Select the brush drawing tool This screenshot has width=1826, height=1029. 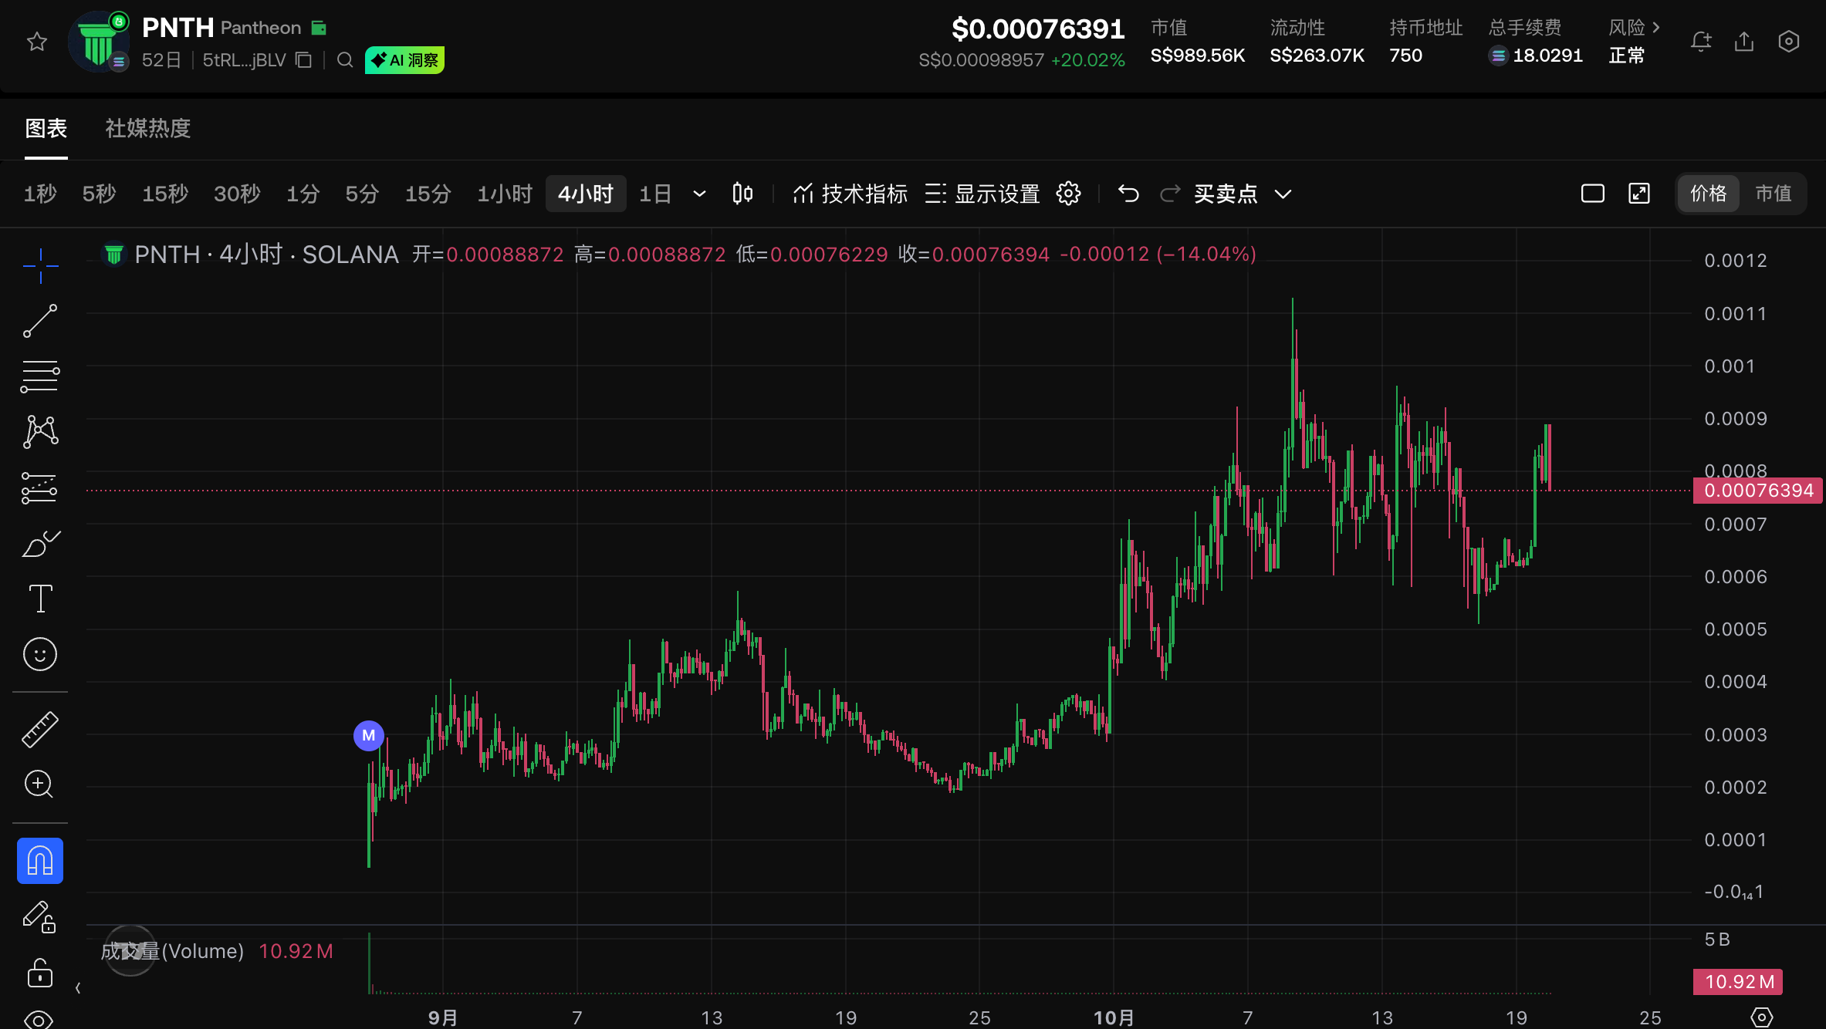pyautogui.click(x=40, y=544)
